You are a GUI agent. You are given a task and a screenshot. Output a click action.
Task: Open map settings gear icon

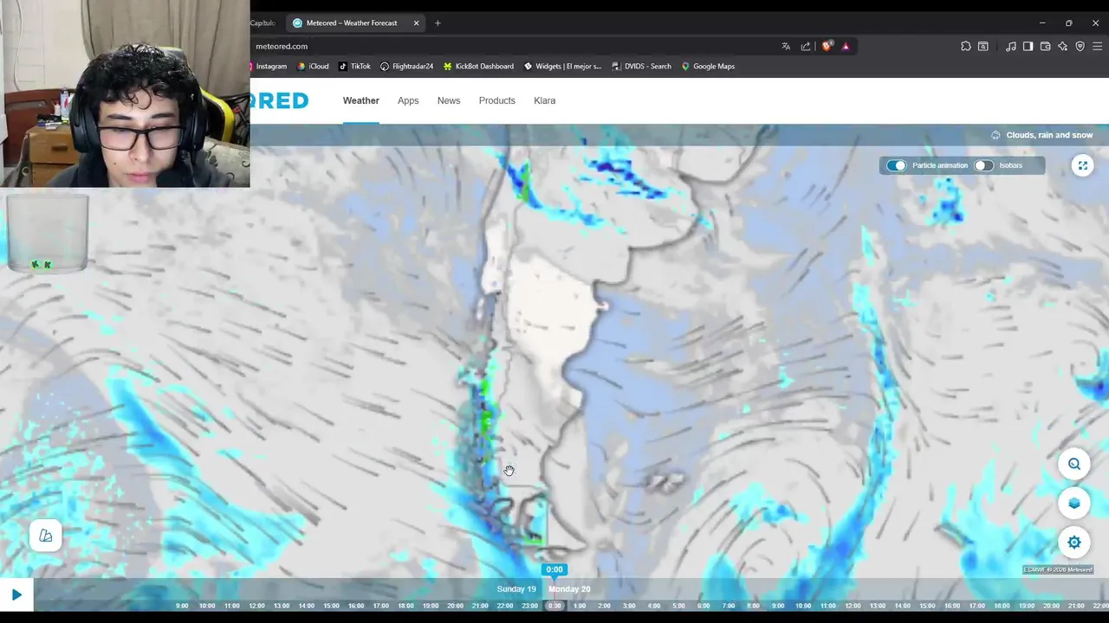click(1074, 542)
